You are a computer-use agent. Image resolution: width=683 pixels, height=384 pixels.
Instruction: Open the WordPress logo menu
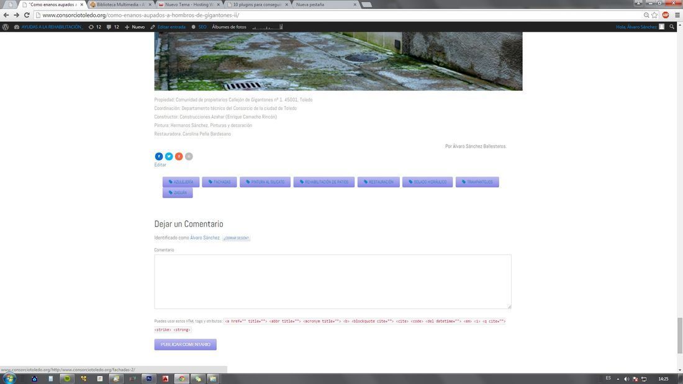[x=5, y=27]
